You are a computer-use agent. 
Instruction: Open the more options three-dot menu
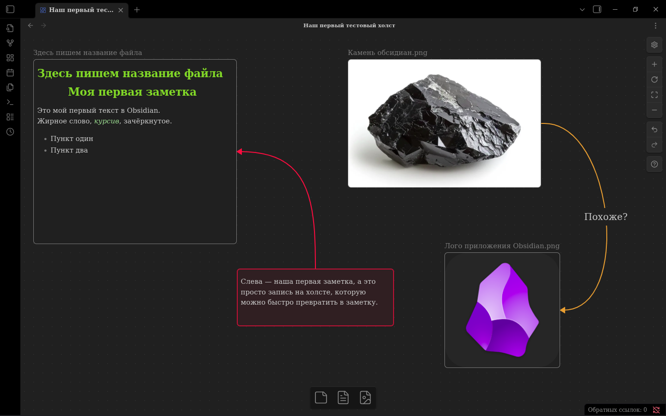655,26
